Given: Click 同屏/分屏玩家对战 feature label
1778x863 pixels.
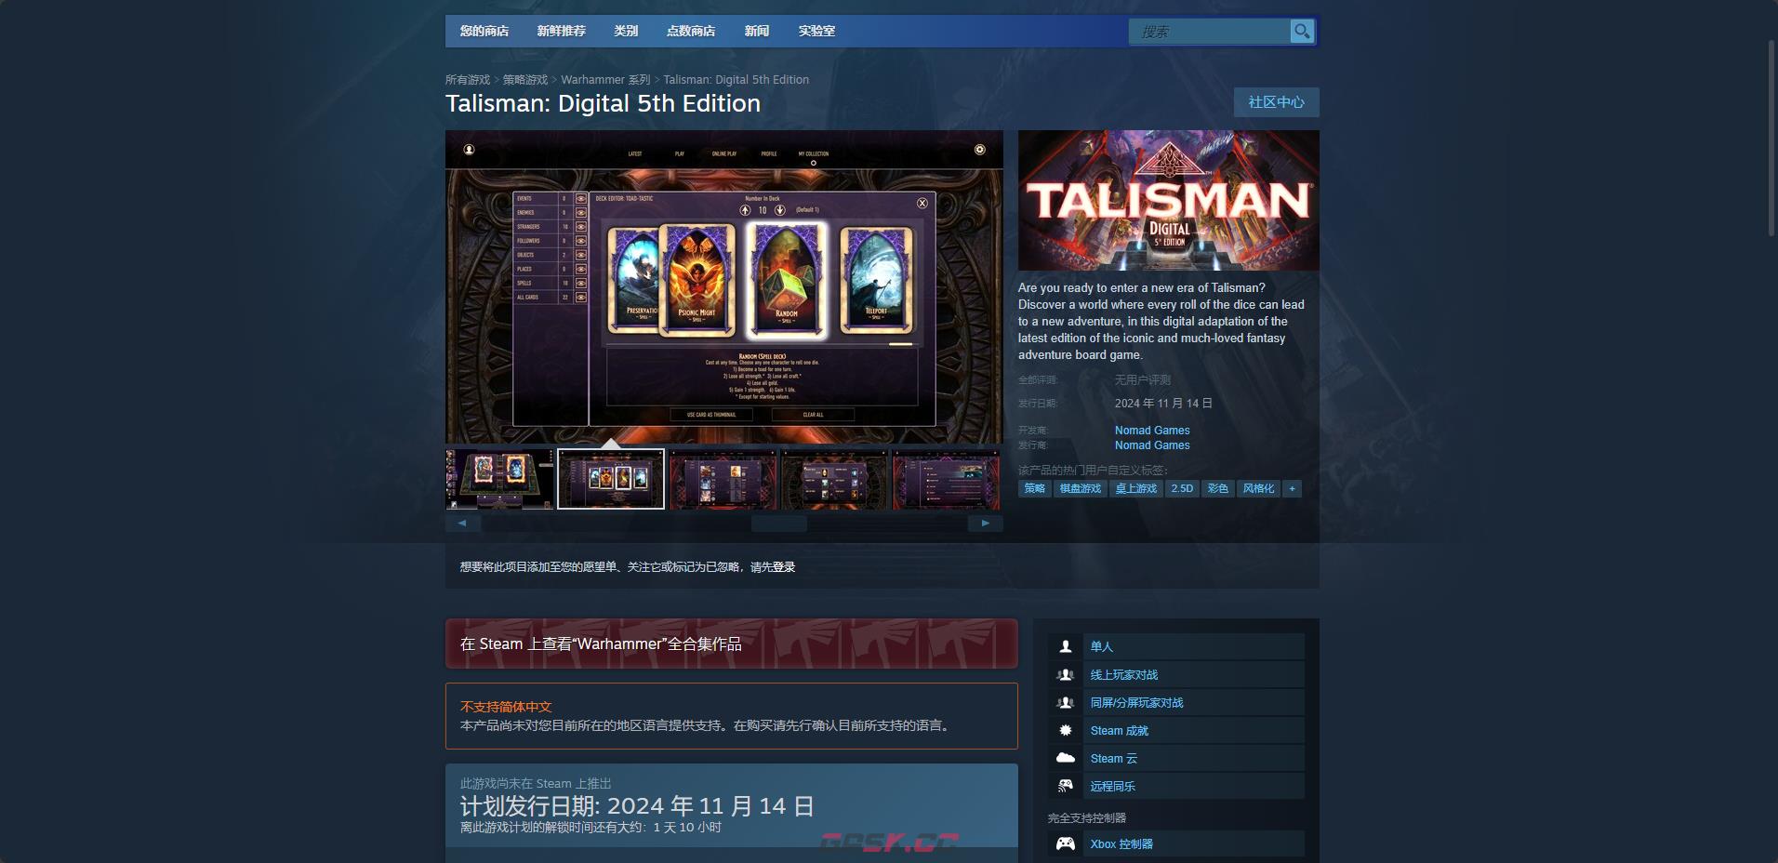Looking at the screenshot, I should (x=1137, y=702).
